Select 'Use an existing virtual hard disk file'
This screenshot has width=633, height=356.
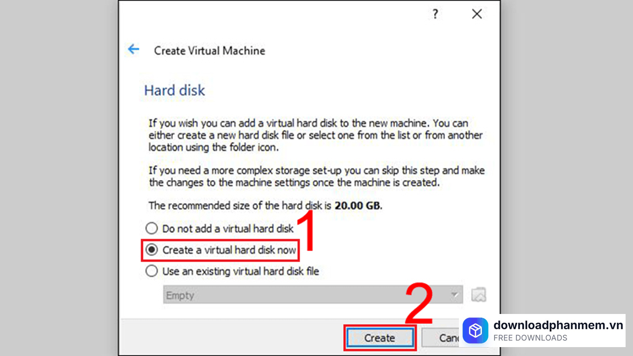(x=151, y=271)
